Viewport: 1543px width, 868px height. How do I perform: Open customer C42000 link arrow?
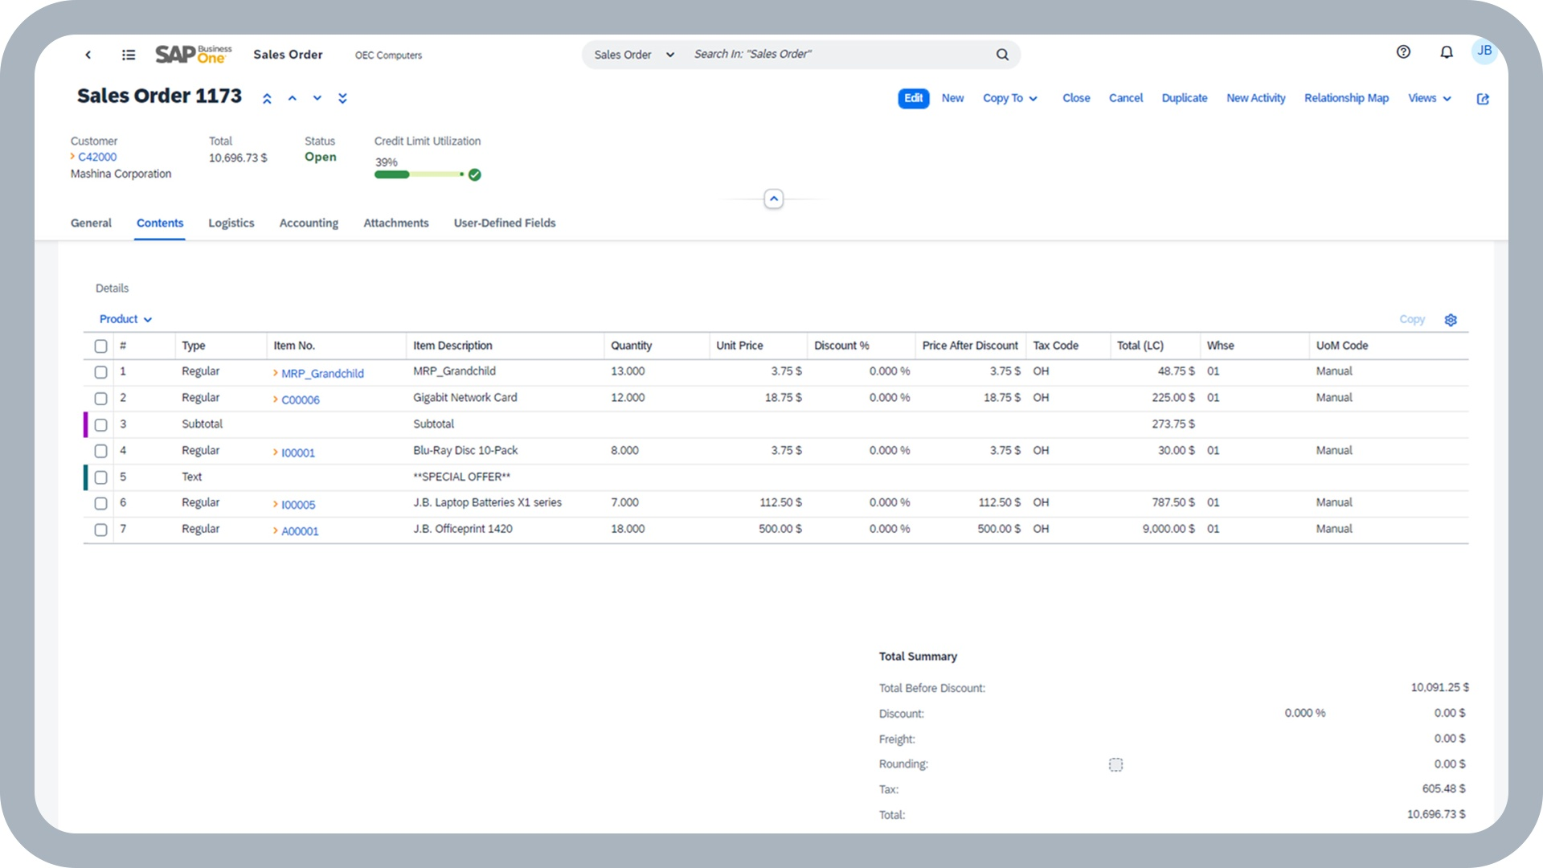pyautogui.click(x=72, y=157)
